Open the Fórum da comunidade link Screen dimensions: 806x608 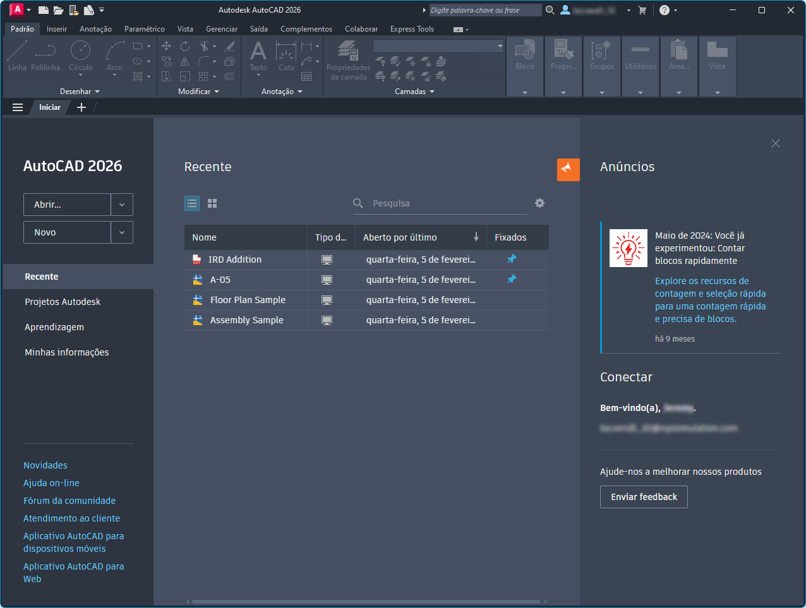(69, 501)
